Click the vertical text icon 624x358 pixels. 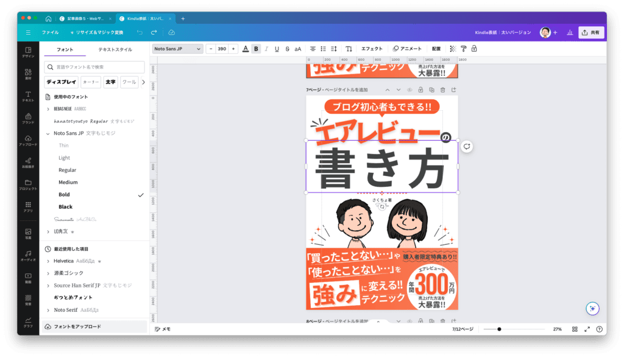click(349, 49)
